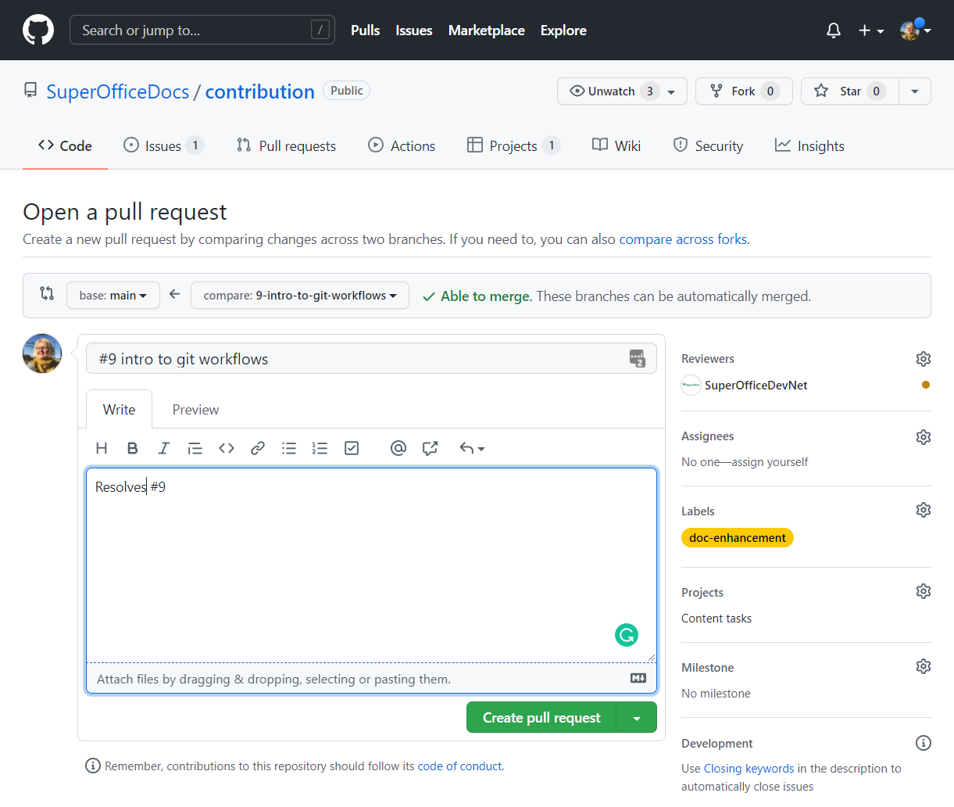This screenshot has height=807, width=954.
Task: Open the base: main branch dropdown
Action: tap(113, 296)
